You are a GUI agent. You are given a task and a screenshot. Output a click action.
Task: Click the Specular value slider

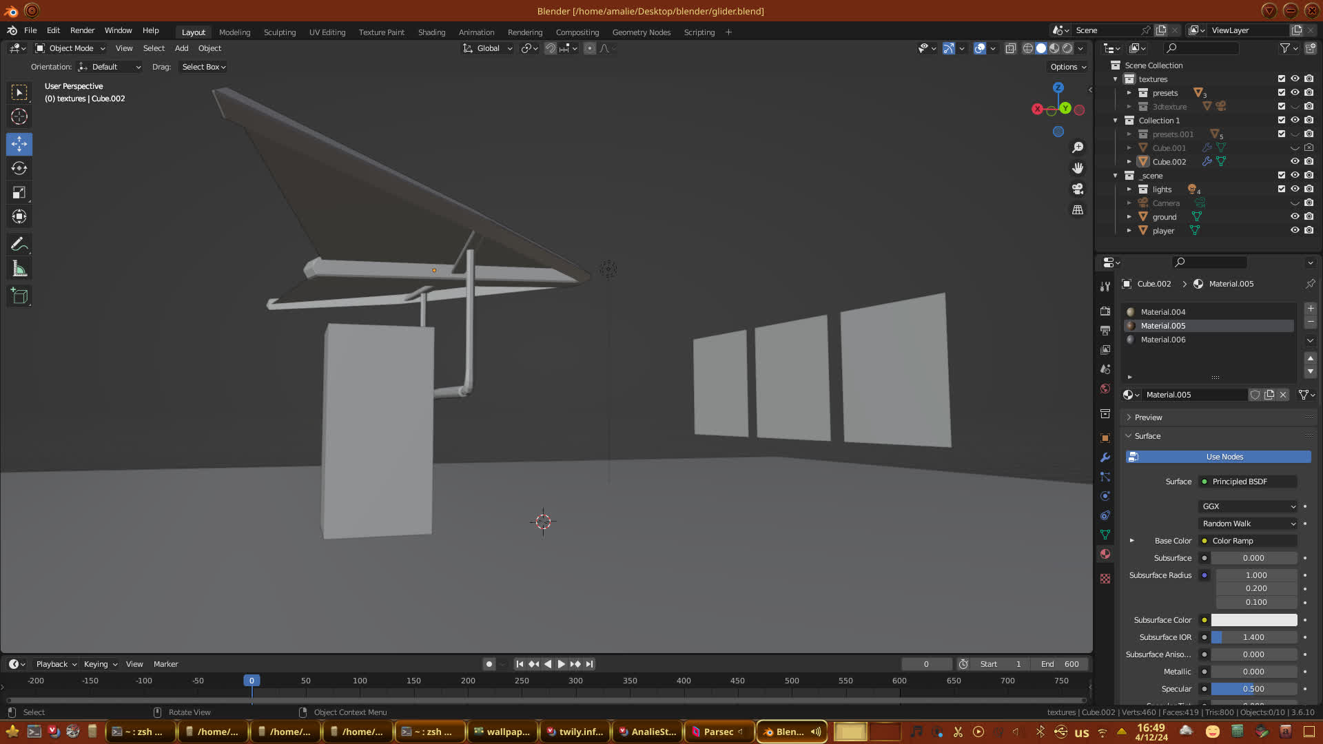[x=1253, y=689]
